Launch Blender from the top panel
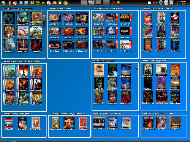 pyautogui.click(x=54, y=3)
